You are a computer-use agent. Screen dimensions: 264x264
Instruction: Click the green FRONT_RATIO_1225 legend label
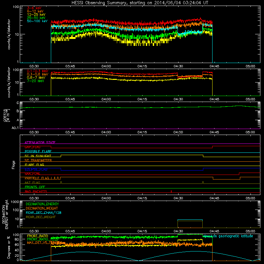[x=43, y=239]
